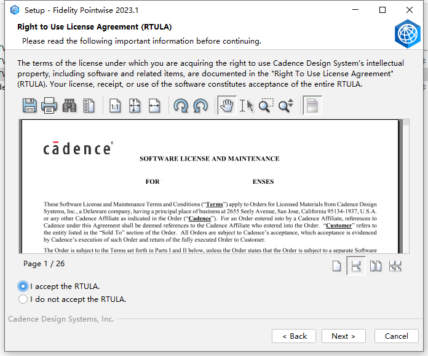Set zoom to actual size 1:1
The image size is (428, 356).
click(x=115, y=105)
